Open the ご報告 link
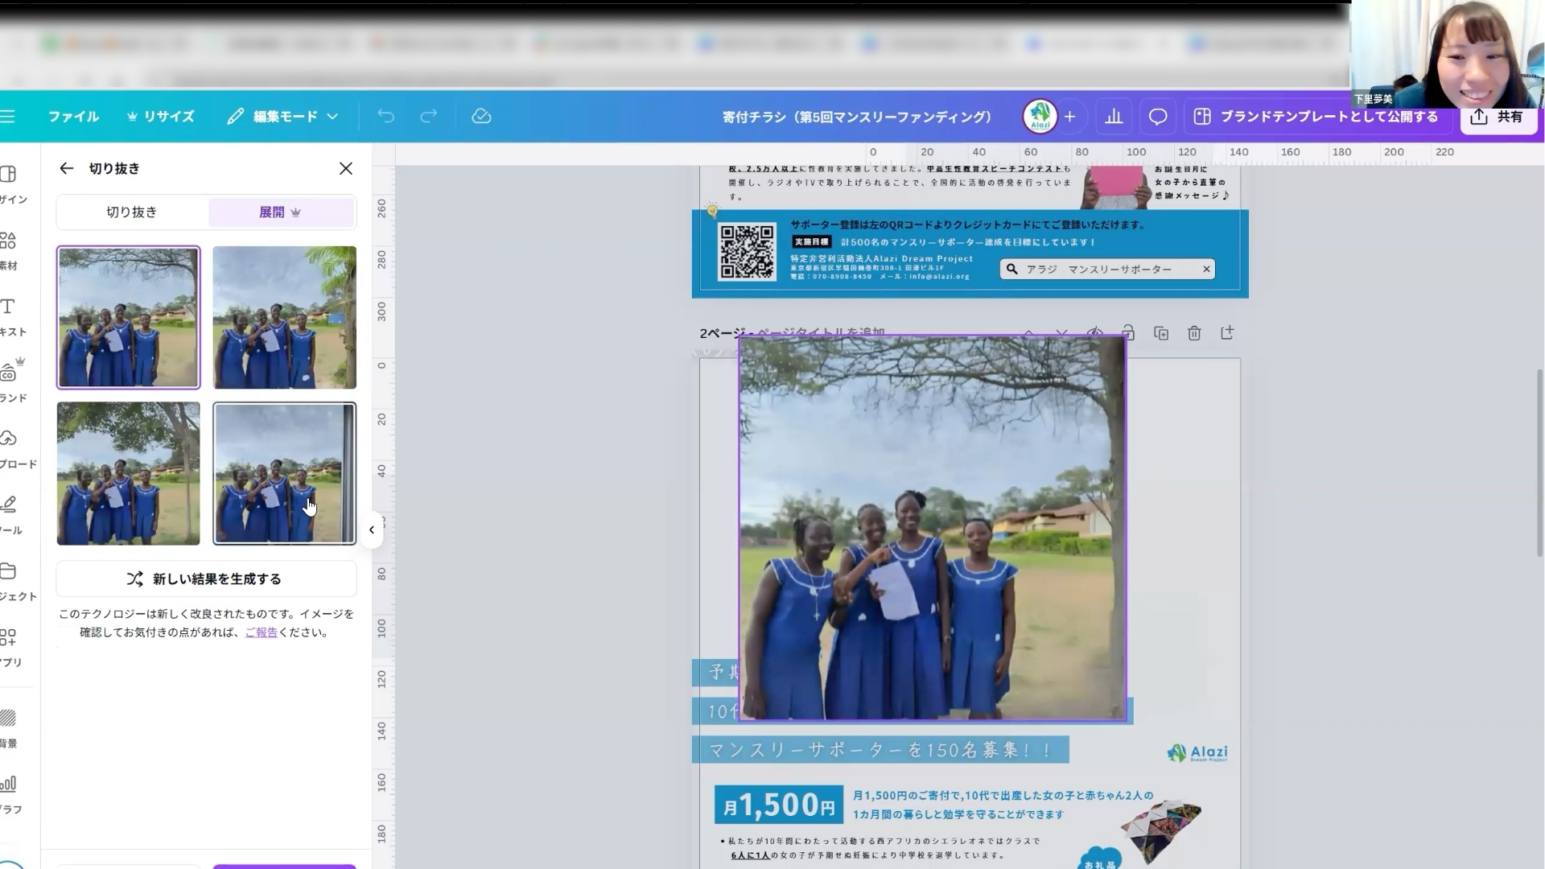Viewport: 1545px width, 869px height. (261, 632)
